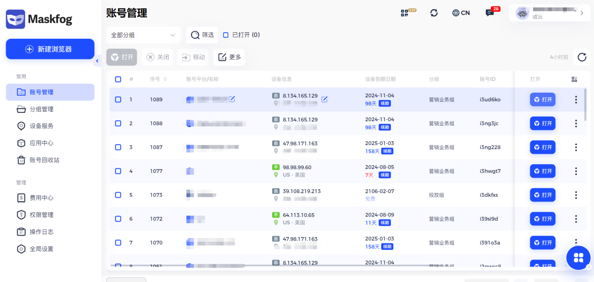Open three-dot menu for row 1088

pos(576,123)
